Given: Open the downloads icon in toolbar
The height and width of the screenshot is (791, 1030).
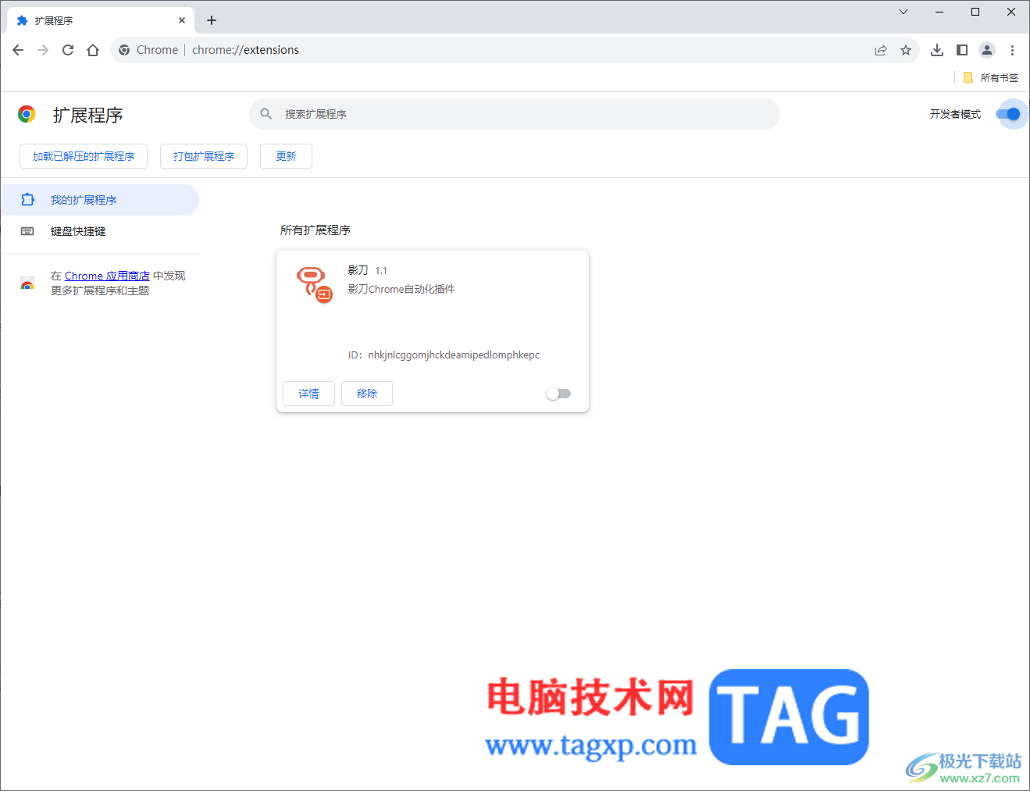Looking at the screenshot, I should coord(937,49).
